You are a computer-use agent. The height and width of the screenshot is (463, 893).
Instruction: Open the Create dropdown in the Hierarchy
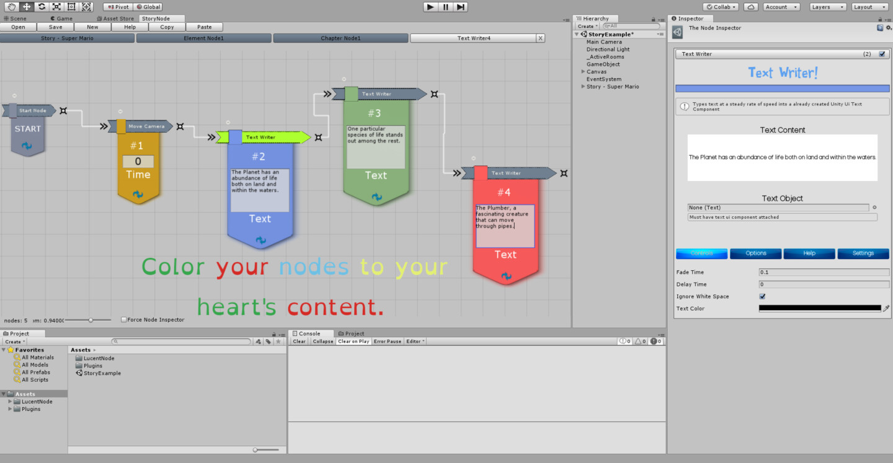pyautogui.click(x=587, y=26)
